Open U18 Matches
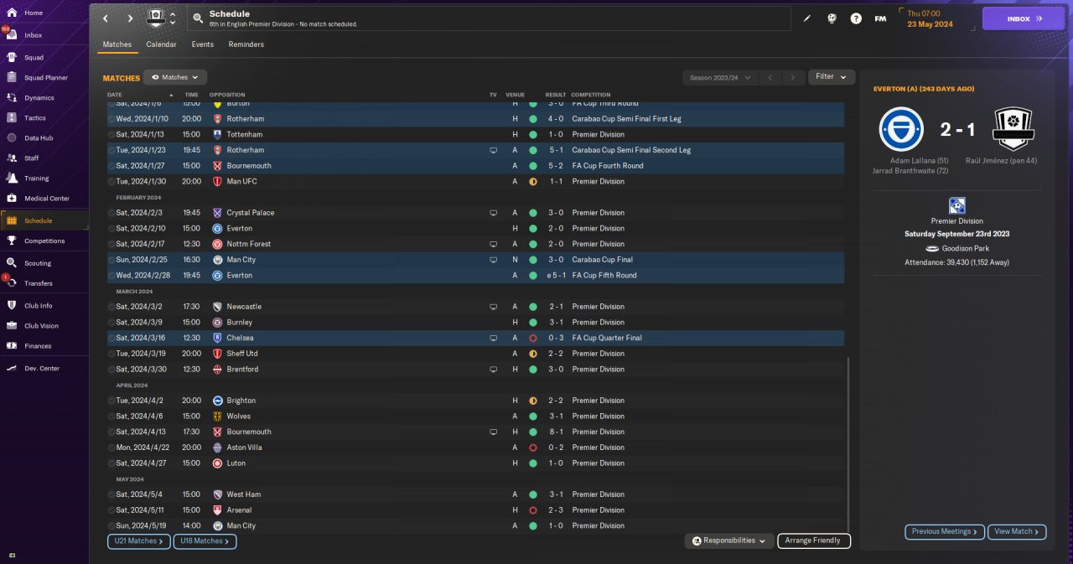 point(205,541)
